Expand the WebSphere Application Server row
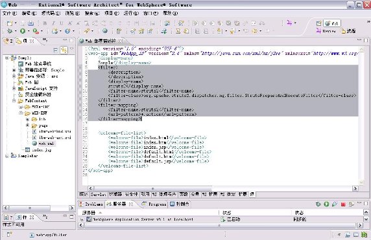The height and width of the screenshot is (240, 371). [x=82, y=219]
